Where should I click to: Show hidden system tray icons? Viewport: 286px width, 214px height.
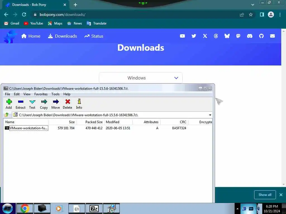[x=237, y=209]
